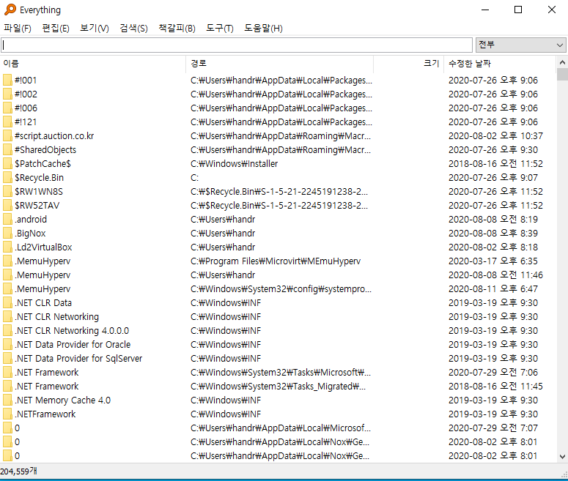This screenshot has width=568, height=481.
Task: Select .NET Data Provider for Oracle name
Action: pos(73,345)
